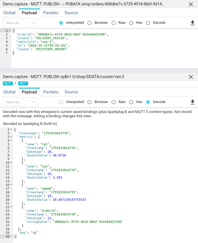The width and height of the screenshot is (198, 243).
Task: Select Hex radio in upper panel
Action: (x=131, y=23)
